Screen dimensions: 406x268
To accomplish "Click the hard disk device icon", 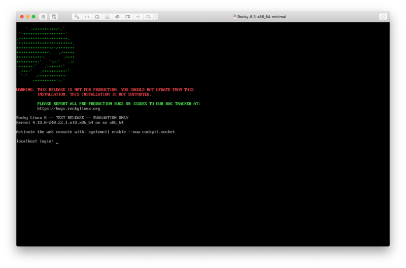I will 97,17.
